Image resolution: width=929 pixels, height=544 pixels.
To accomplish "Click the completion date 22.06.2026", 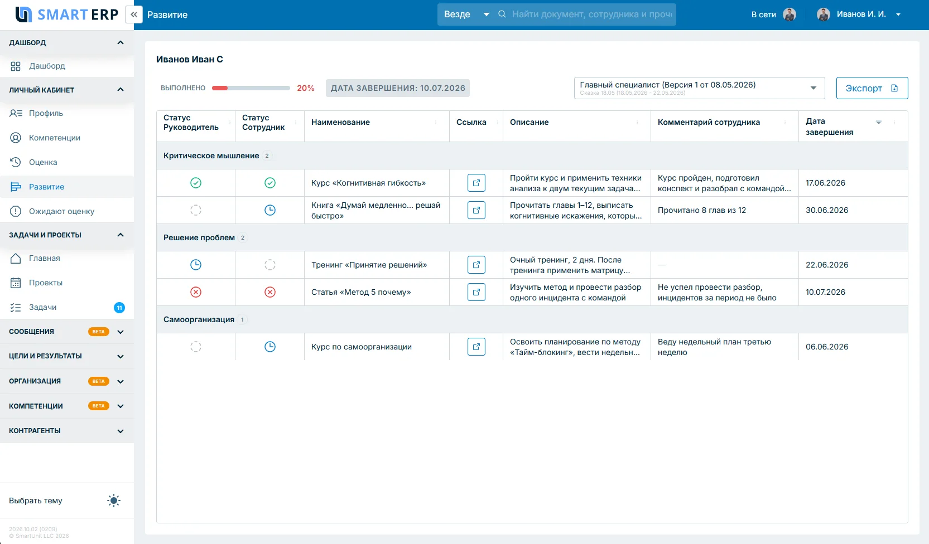I will (827, 265).
